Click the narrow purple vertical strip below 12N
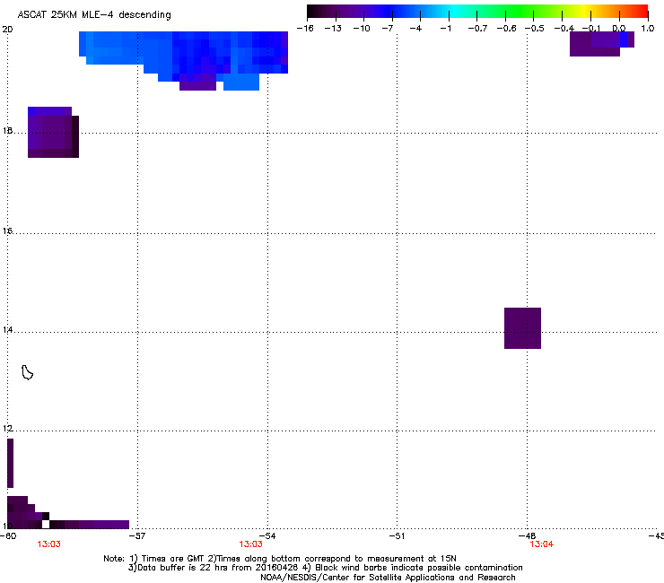This screenshot has height=583, width=664. [10, 463]
